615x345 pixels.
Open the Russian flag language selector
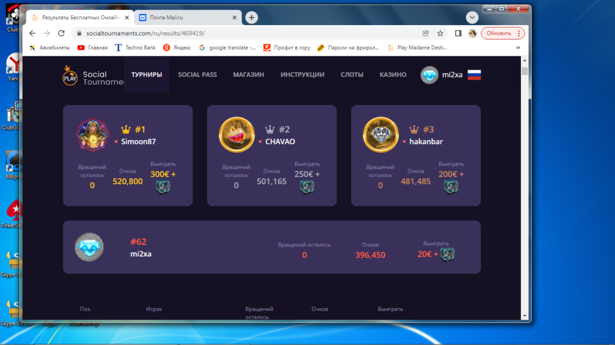tap(474, 75)
